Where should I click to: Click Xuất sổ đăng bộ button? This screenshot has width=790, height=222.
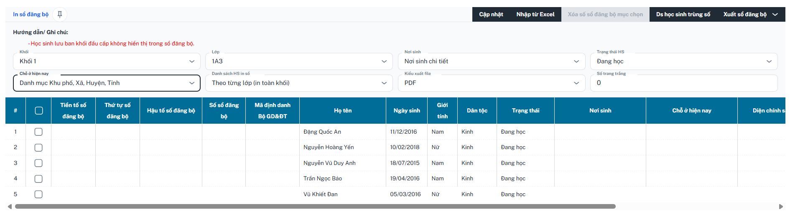click(745, 15)
